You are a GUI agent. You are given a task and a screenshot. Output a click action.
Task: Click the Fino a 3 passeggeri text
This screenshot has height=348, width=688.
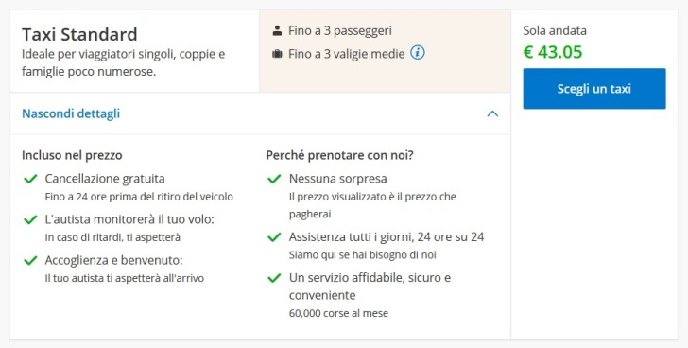[340, 30]
